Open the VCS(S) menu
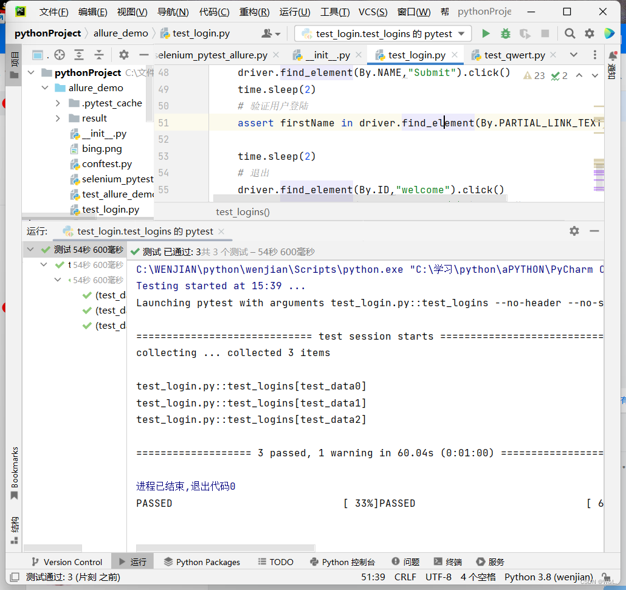The width and height of the screenshot is (626, 590). (x=373, y=12)
